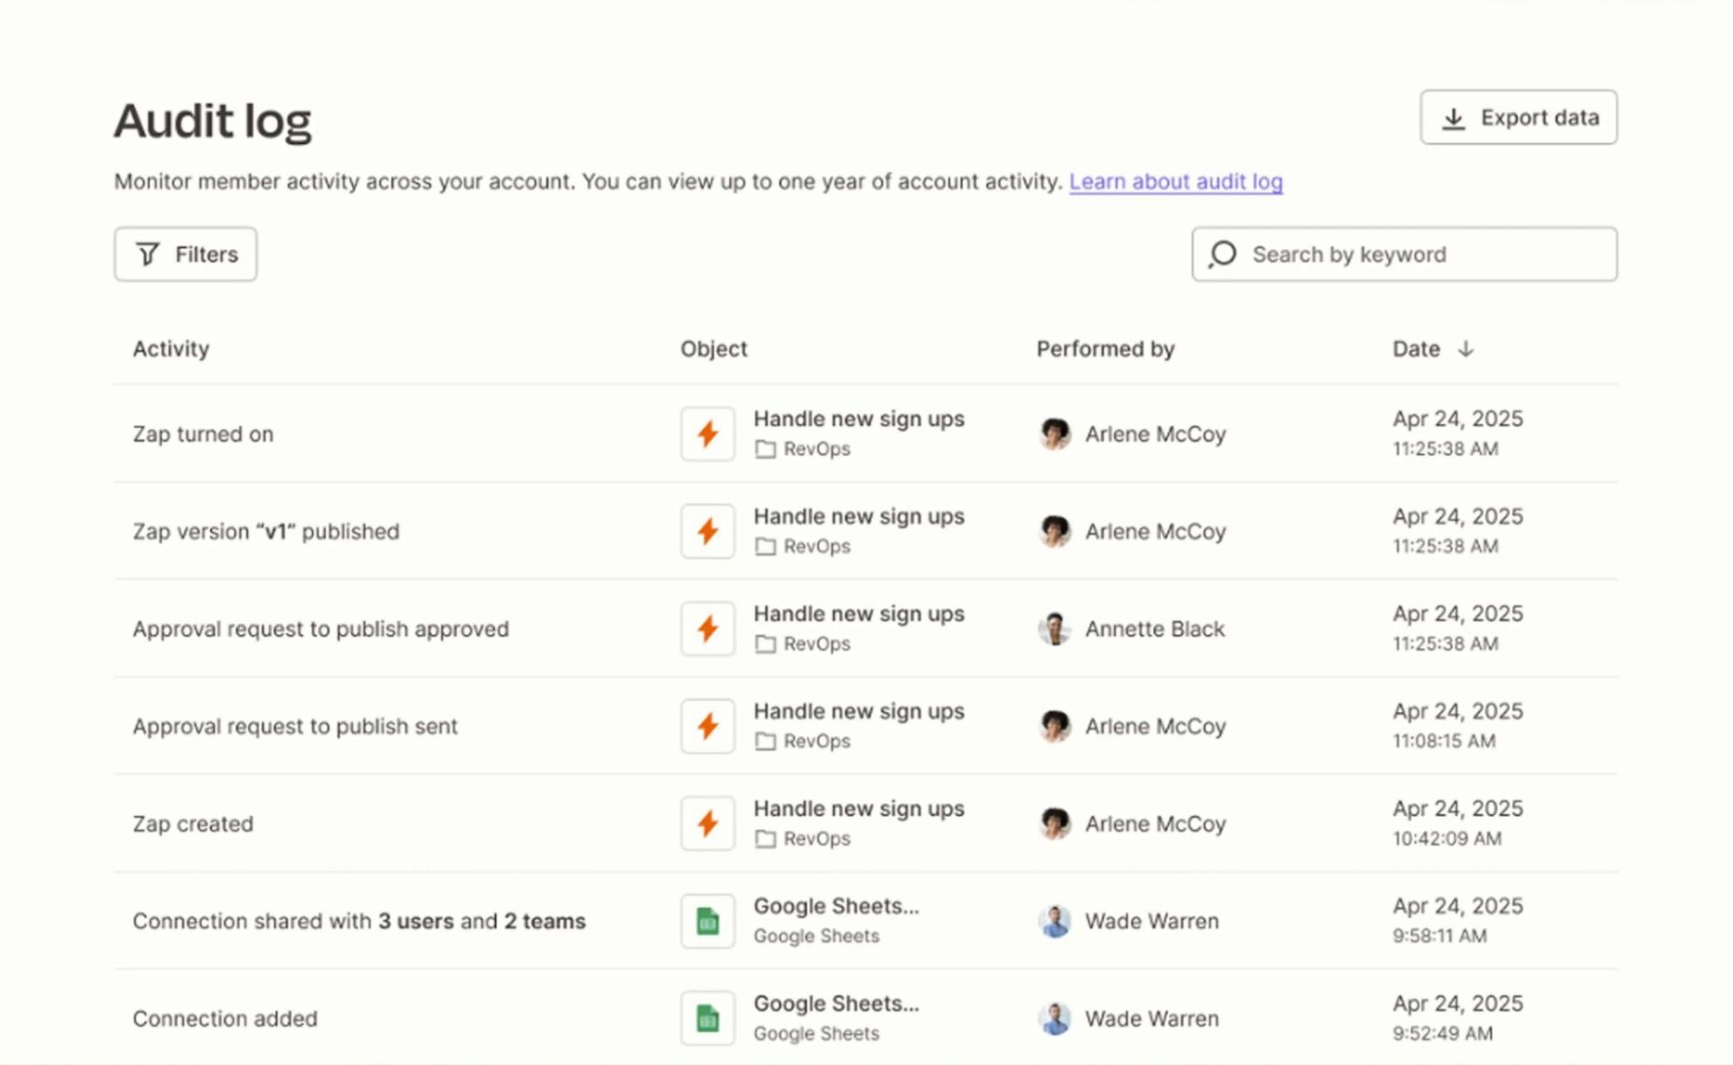Click the download icon on Export data
Screen dimensions: 1733x1065
[x=1455, y=117]
